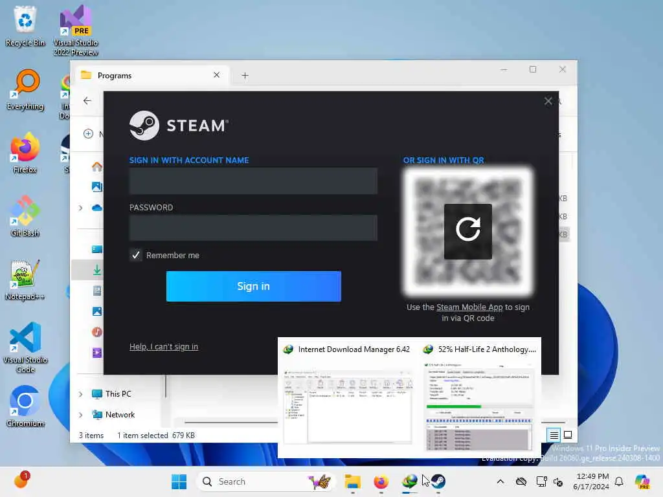Open the Notepad++ desktop shortcut
The height and width of the screenshot is (497, 663).
click(25, 280)
